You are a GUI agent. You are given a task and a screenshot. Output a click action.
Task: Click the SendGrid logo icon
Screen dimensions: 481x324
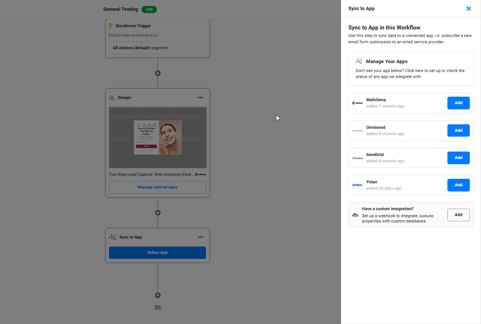coord(357,158)
